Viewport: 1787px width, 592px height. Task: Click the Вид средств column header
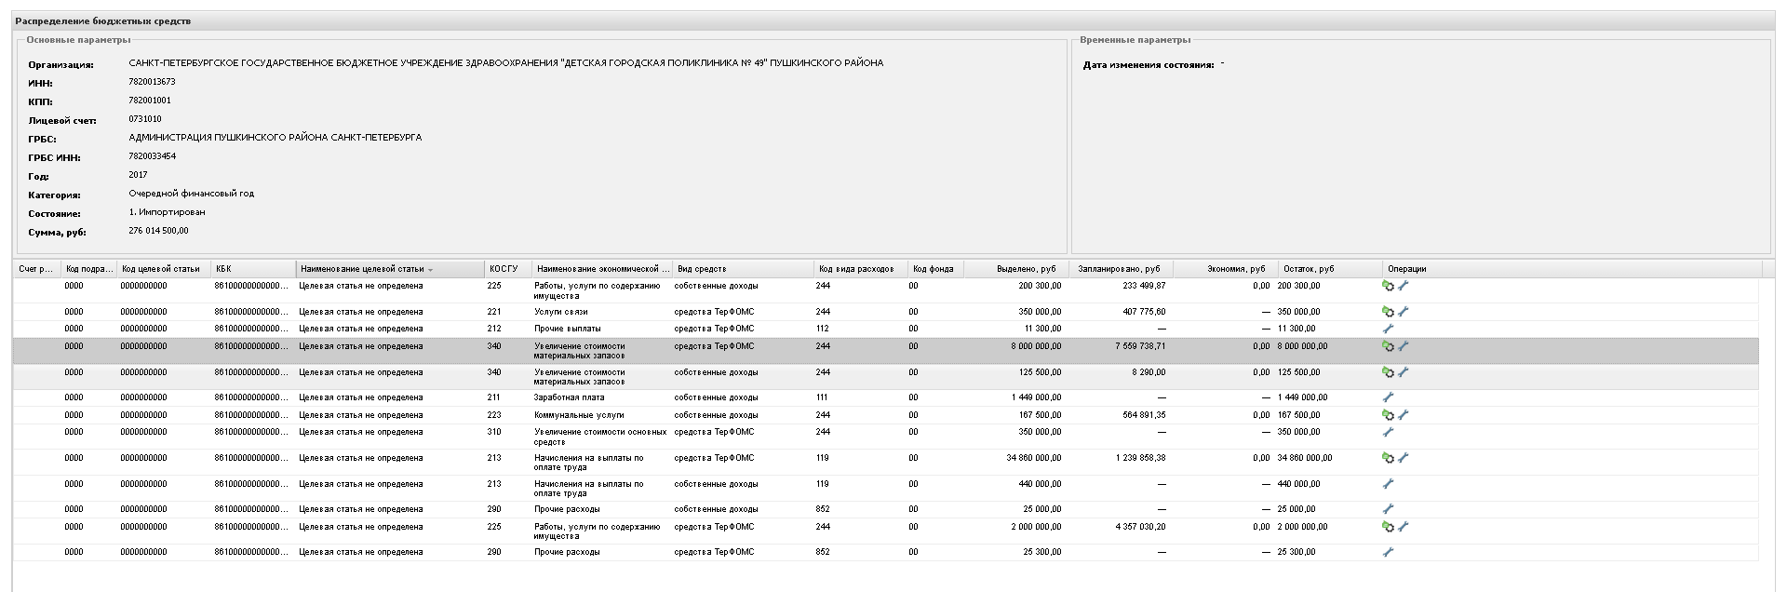pyautogui.click(x=744, y=269)
